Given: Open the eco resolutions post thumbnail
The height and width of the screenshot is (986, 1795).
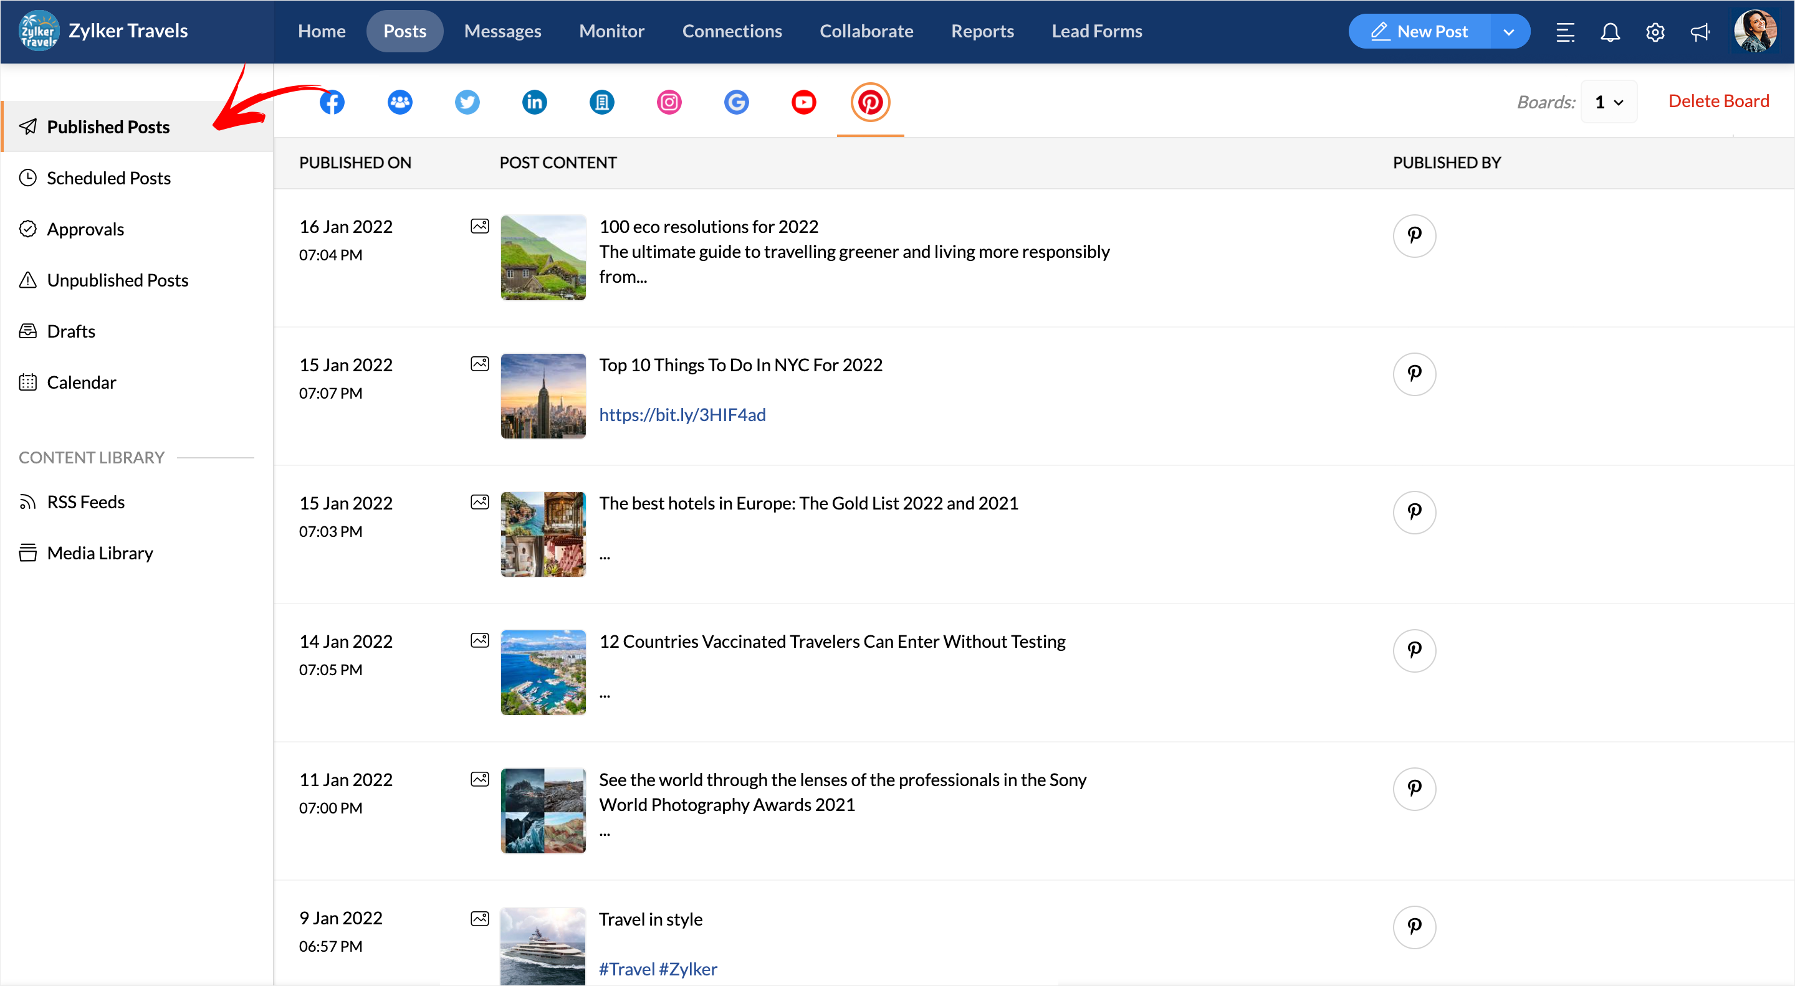Looking at the screenshot, I should tap(543, 258).
